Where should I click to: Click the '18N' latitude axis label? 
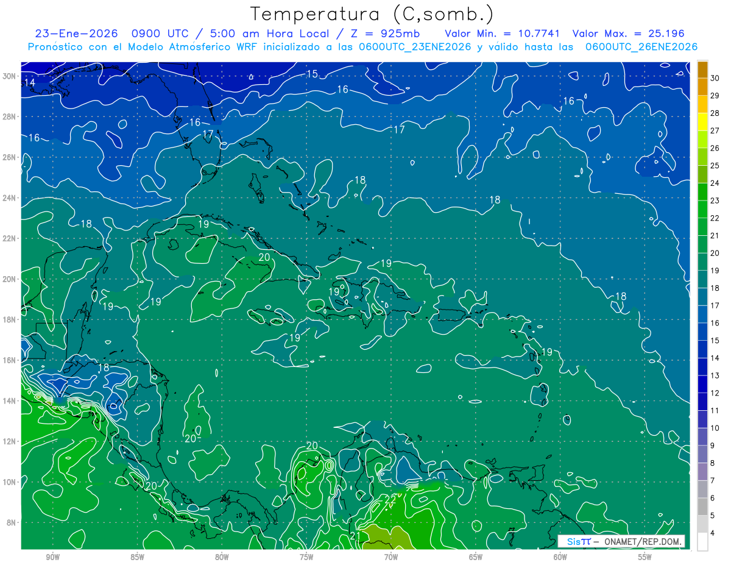click(x=9, y=319)
